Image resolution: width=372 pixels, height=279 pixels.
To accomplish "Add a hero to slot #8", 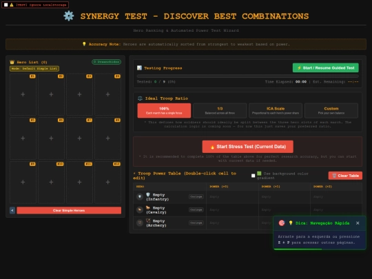I will tap(107, 138).
